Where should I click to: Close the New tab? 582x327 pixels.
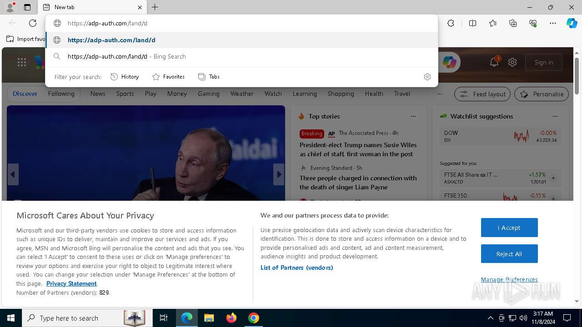coord(140,7)
